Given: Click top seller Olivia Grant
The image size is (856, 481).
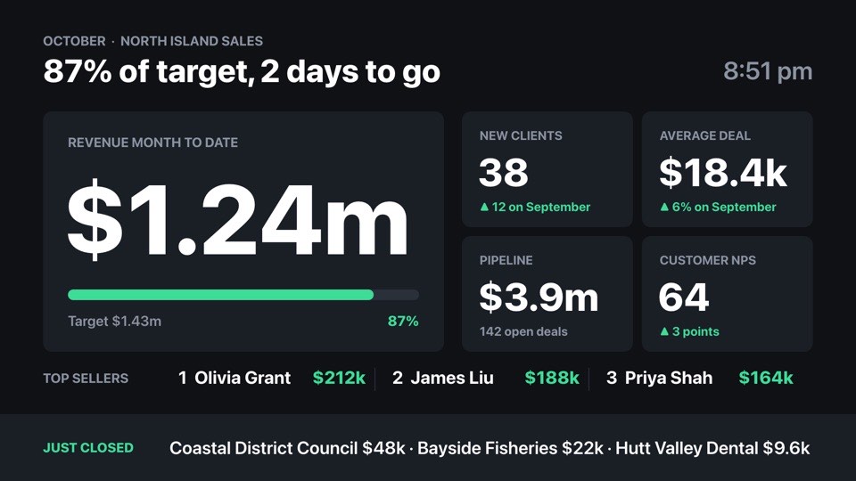Looking at the screenshot, I should click(243, 378).
